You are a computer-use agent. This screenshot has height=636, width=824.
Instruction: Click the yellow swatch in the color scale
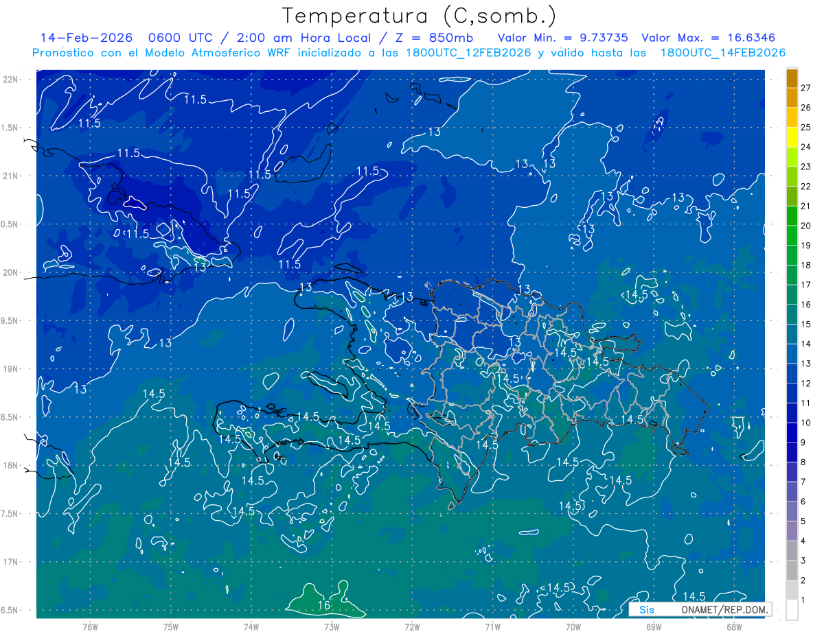pos(792,138)
